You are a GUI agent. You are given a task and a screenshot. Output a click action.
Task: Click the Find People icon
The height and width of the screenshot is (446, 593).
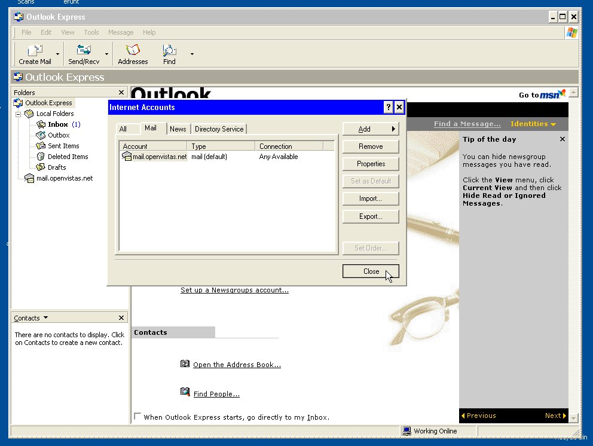[185, 392]
